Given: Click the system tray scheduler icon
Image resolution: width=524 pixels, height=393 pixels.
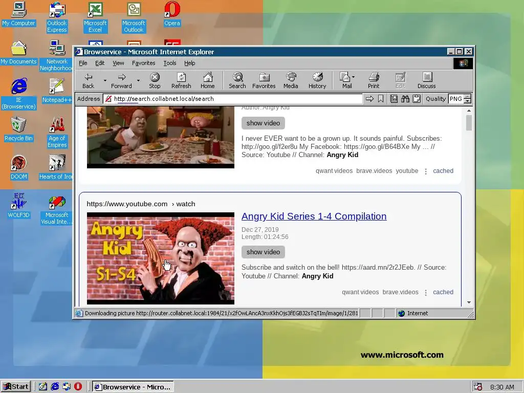Looking at the screenshot, I should coord(478,387).
